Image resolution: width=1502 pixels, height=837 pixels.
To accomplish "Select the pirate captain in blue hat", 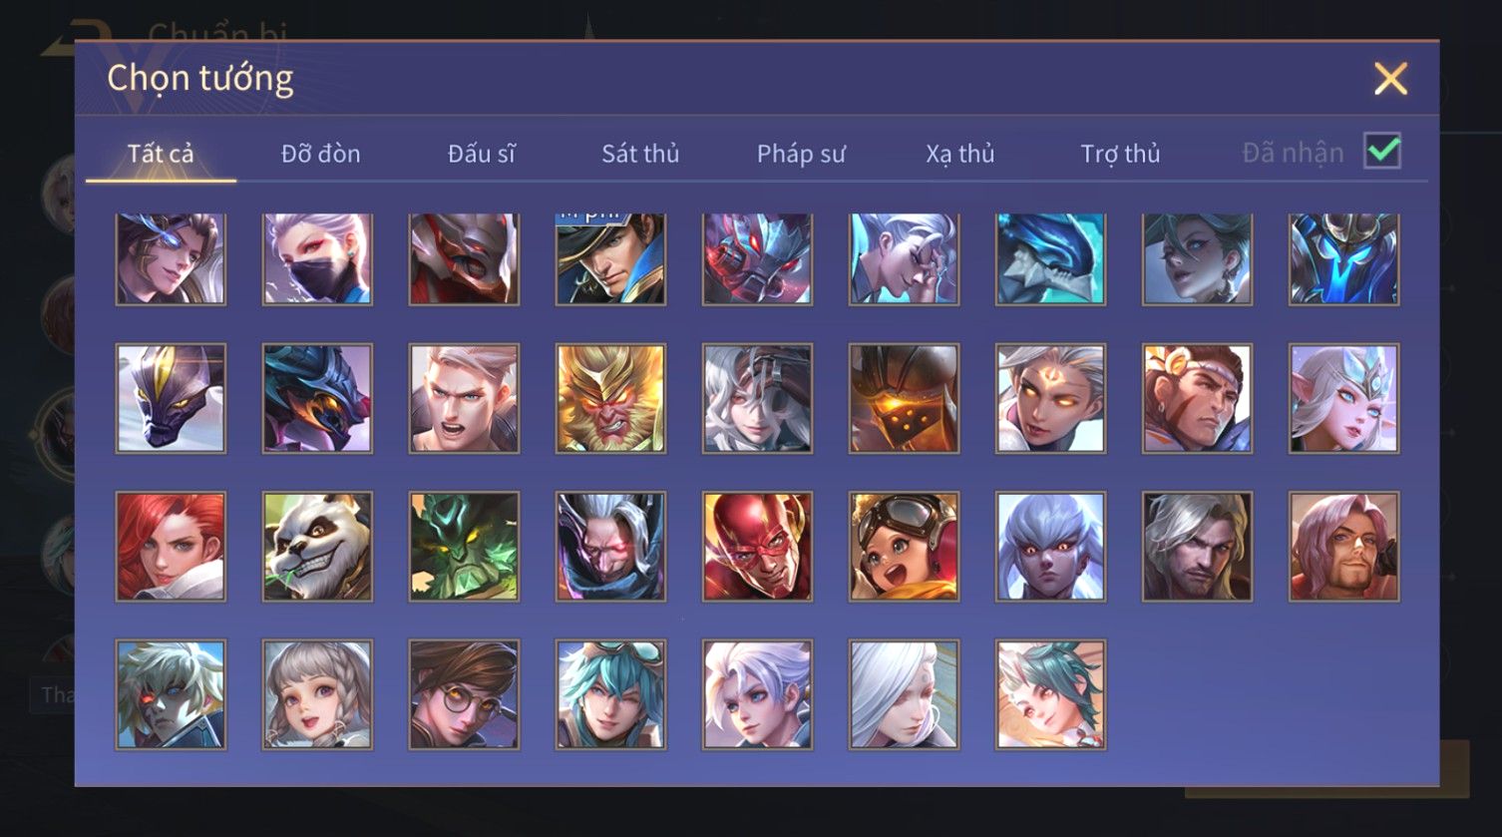I will click(610, 258).
